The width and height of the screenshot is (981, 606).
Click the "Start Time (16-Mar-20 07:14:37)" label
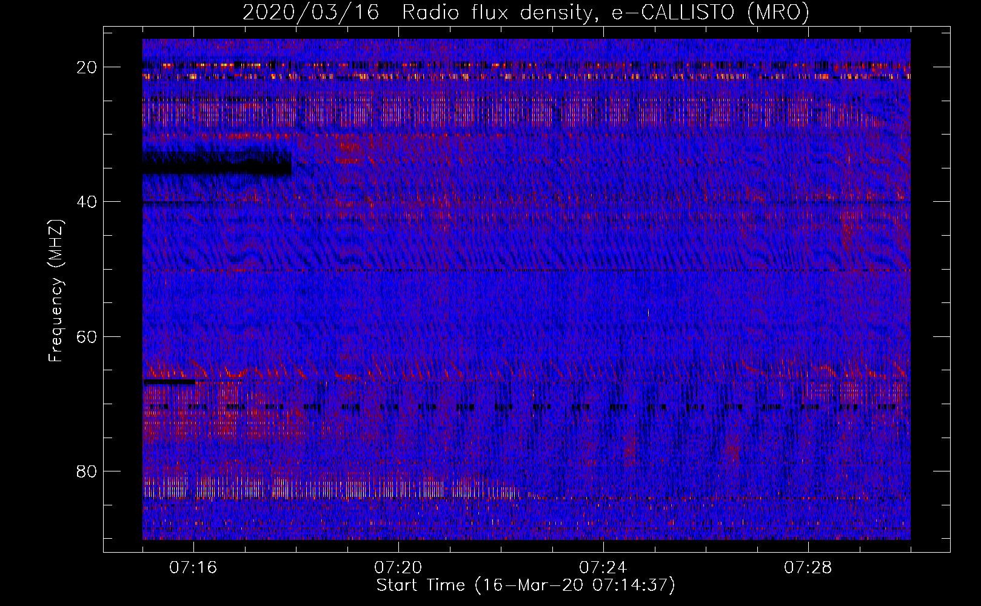[x=526, y=585]
